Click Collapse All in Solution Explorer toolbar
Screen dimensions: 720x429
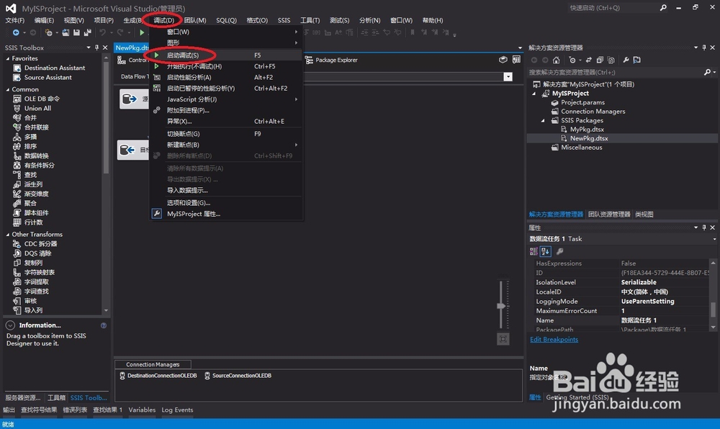pos(600,60)
